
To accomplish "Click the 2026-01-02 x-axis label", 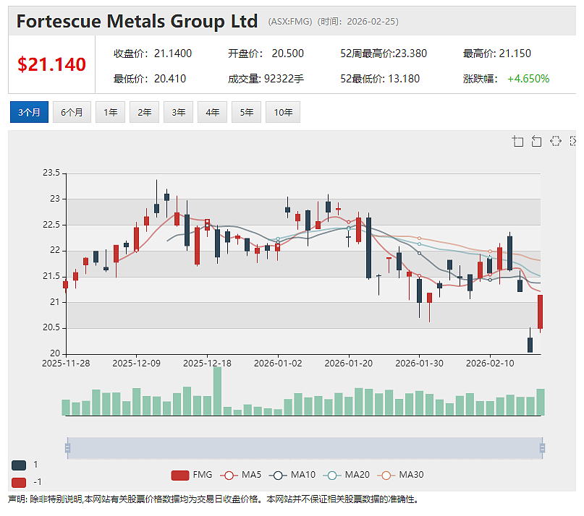I will 278,364.
